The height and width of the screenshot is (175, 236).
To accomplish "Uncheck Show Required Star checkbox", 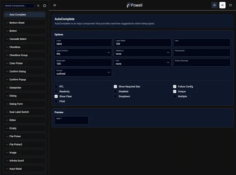I will coord(116,86).
